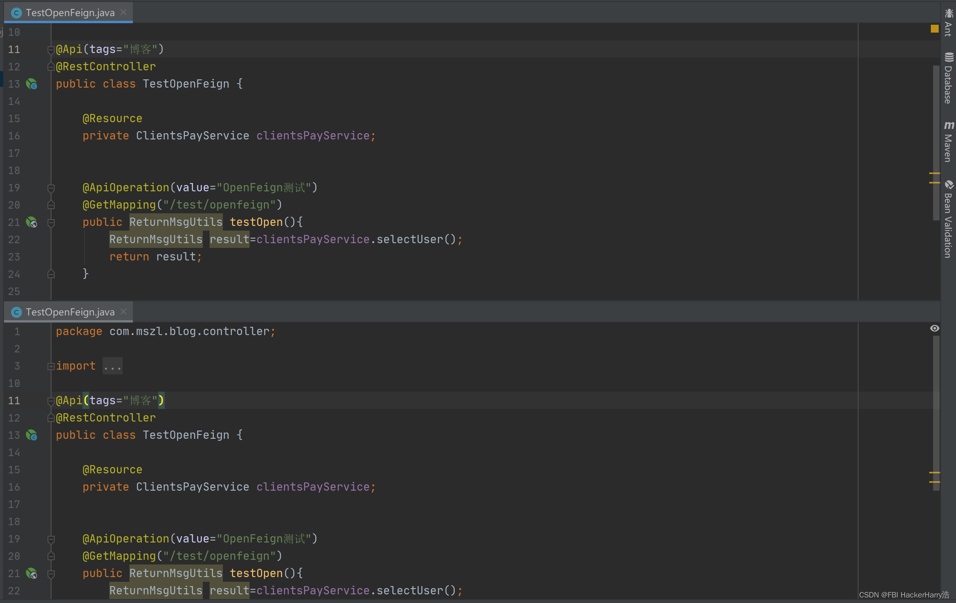Select the bottom TestOpenFeign.java editor tab

coord(68,312)
